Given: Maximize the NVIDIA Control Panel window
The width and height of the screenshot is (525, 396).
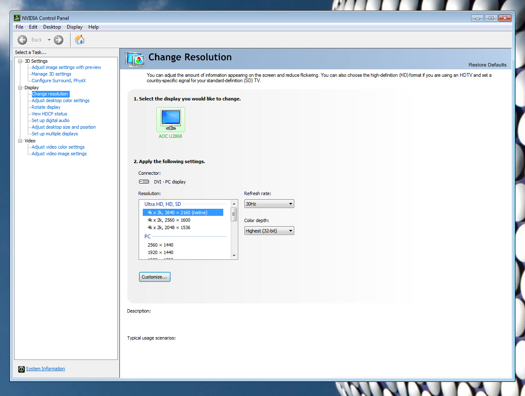Looking at the screenshot, I should [x=491, y=18].
